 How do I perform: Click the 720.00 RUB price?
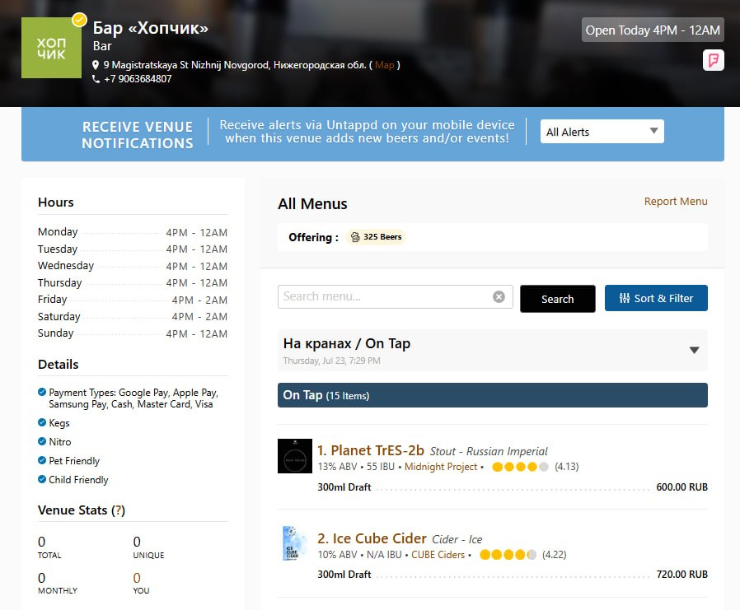pos(681,574)
